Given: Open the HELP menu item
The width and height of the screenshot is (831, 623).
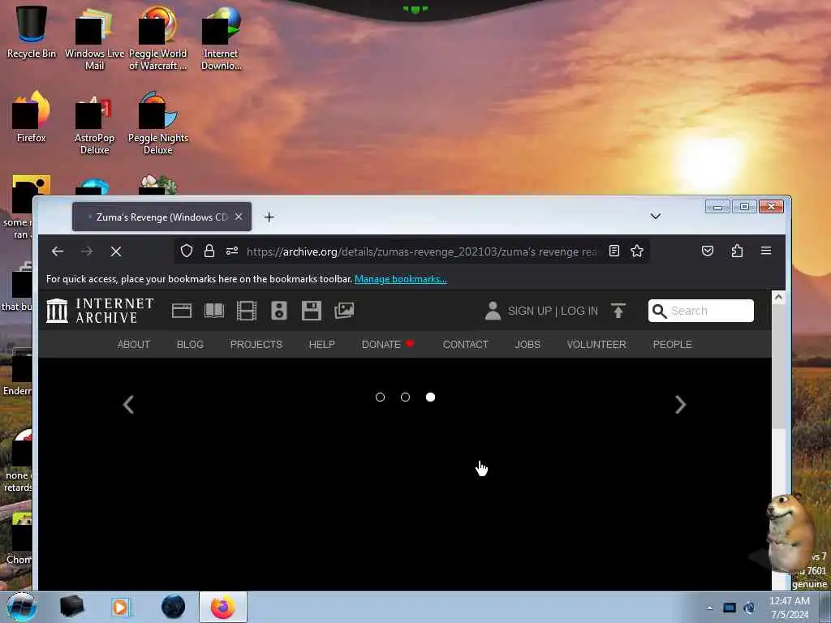Looking at the screenshot, I should pyautogui.click(x=321, y=344).
